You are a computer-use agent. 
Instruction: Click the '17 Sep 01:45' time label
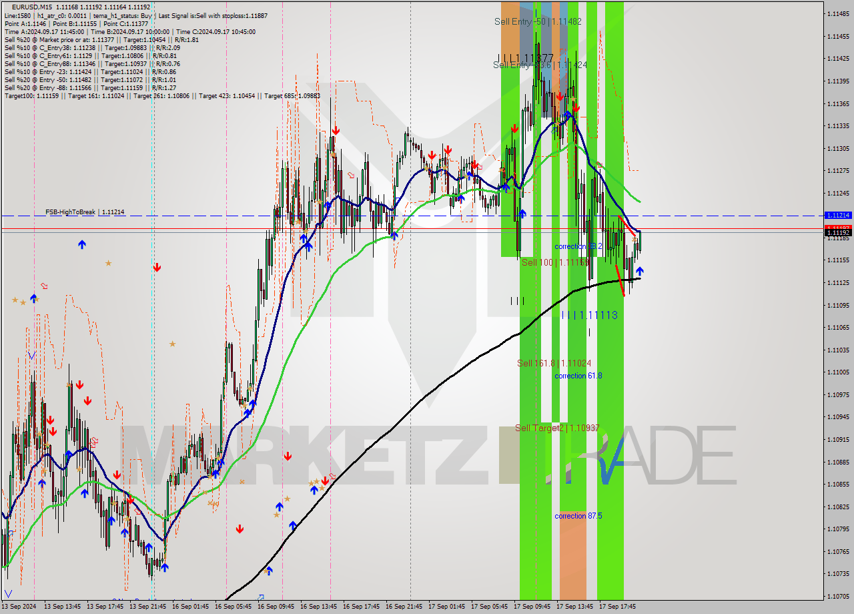(446, 607)
